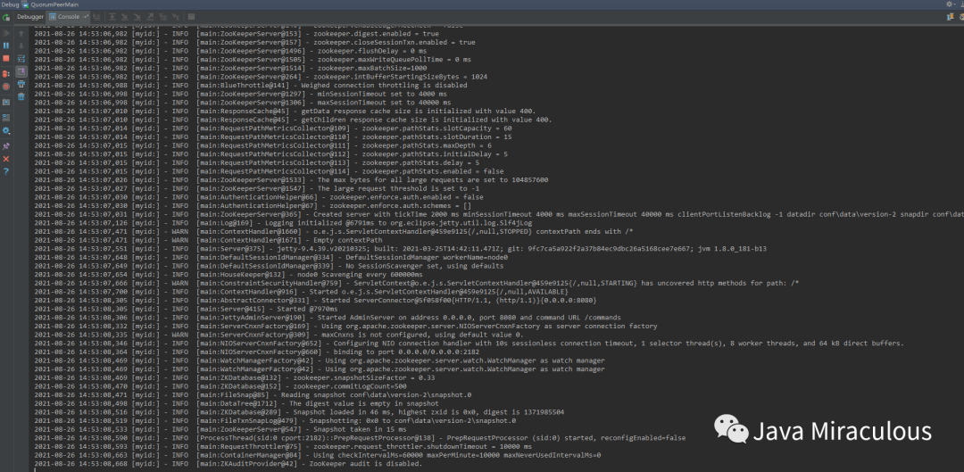Click the Force Step Into icon
The height and width of the screenshot is (472, 964).
point(137,17)
